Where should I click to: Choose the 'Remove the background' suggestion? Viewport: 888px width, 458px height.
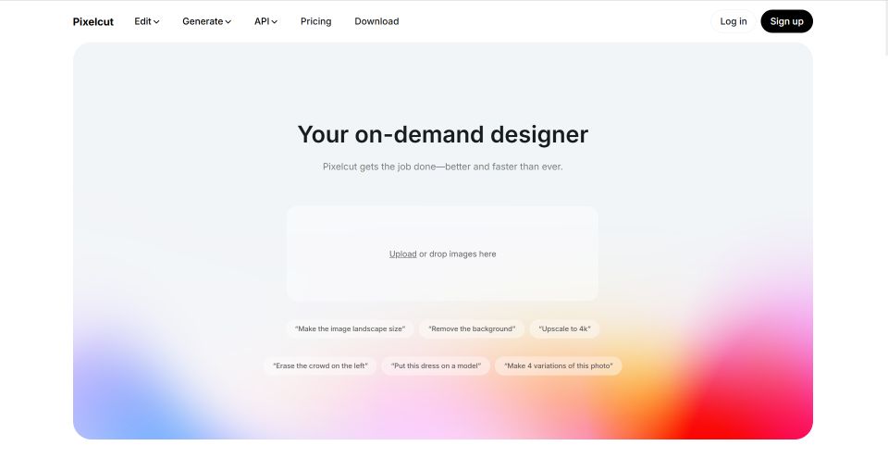[472, 328]
